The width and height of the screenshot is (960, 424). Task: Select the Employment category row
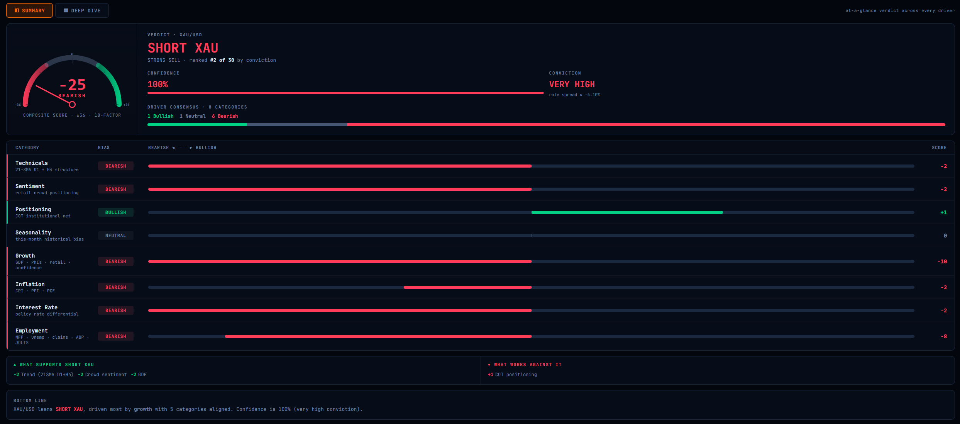click(481, 336)
